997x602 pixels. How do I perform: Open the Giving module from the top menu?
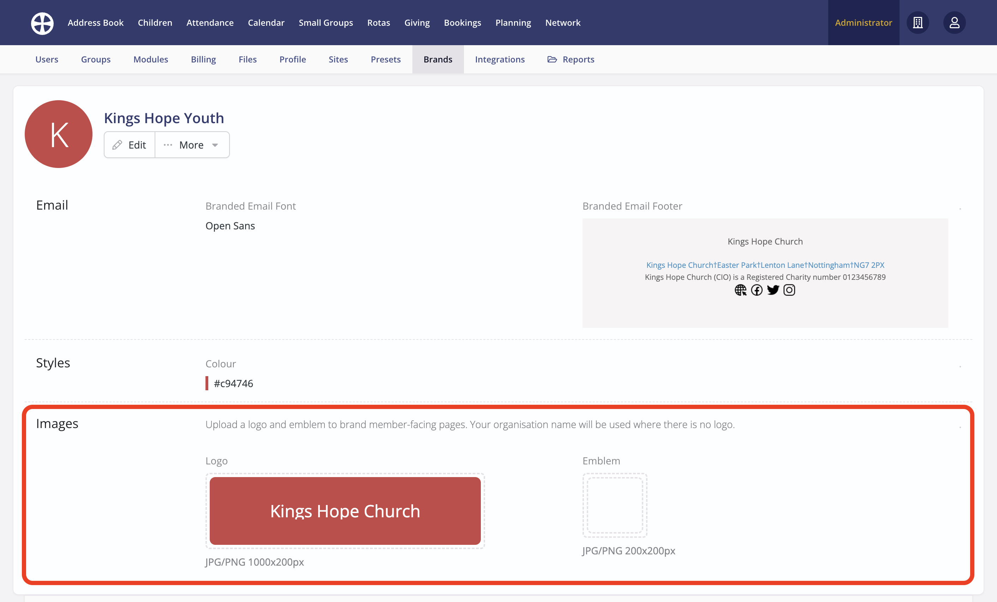(417, 23)
